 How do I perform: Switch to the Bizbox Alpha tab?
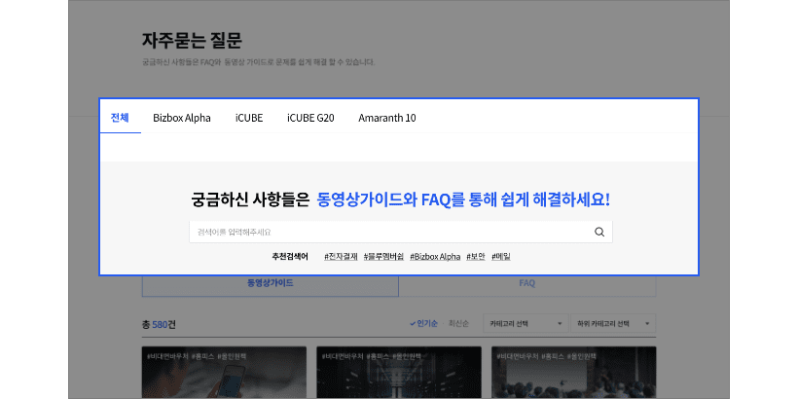coord(182,118)
